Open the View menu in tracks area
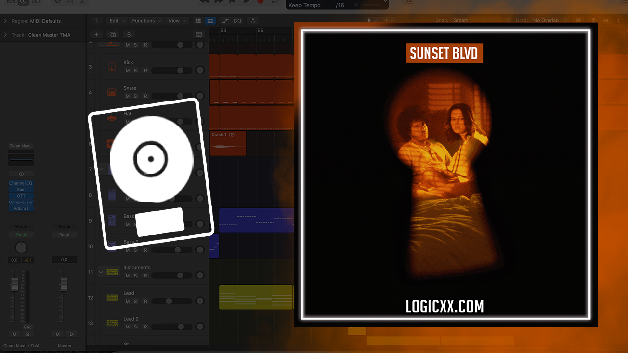 pos(177,21)
